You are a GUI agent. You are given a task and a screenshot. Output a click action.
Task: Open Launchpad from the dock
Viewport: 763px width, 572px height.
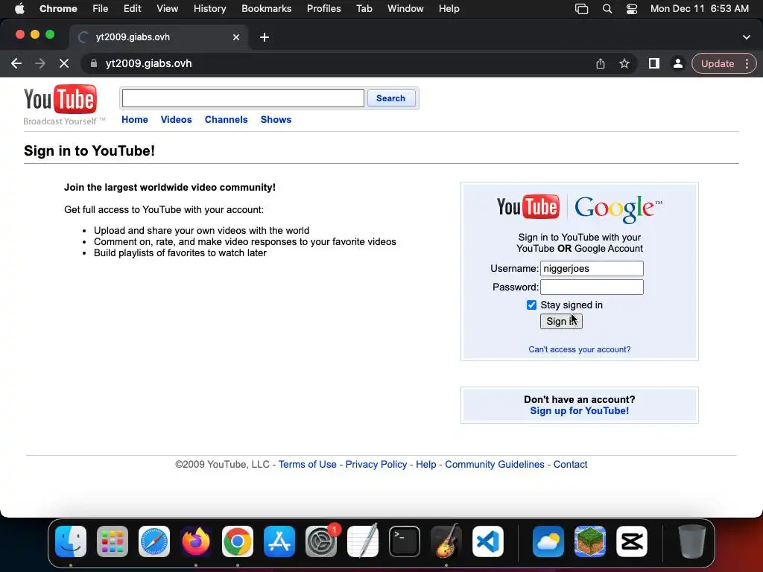click(113, 541)
